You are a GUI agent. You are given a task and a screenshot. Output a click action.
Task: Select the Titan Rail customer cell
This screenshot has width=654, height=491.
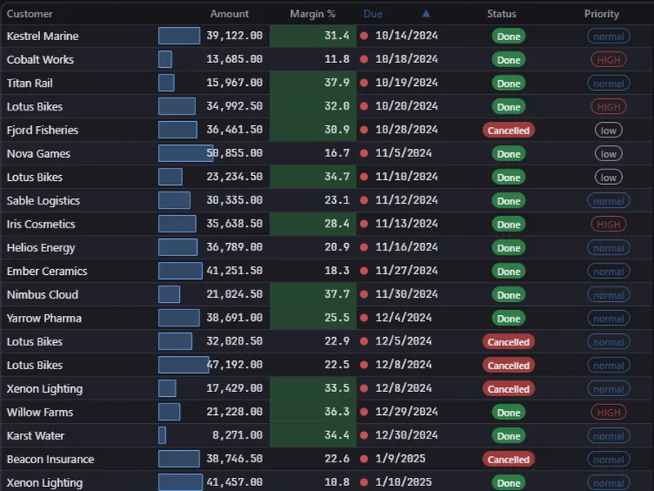tap(29, 83)
